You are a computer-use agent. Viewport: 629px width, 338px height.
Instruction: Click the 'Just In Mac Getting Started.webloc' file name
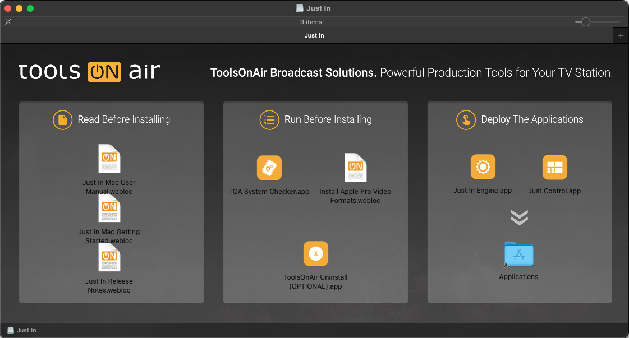[109, 236]
